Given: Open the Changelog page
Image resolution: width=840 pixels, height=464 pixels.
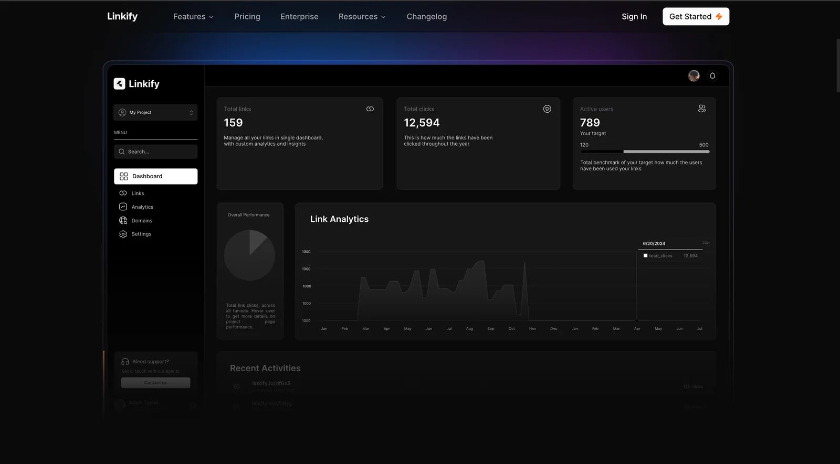Looking at the screenshot, I should point(427,16).
